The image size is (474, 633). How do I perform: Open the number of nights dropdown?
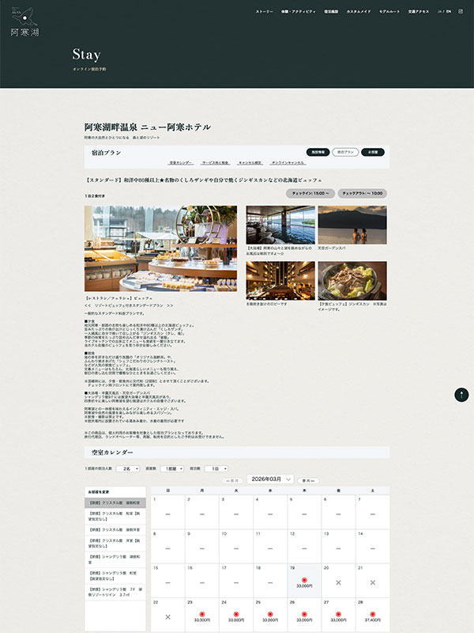(x=216, y=468)
